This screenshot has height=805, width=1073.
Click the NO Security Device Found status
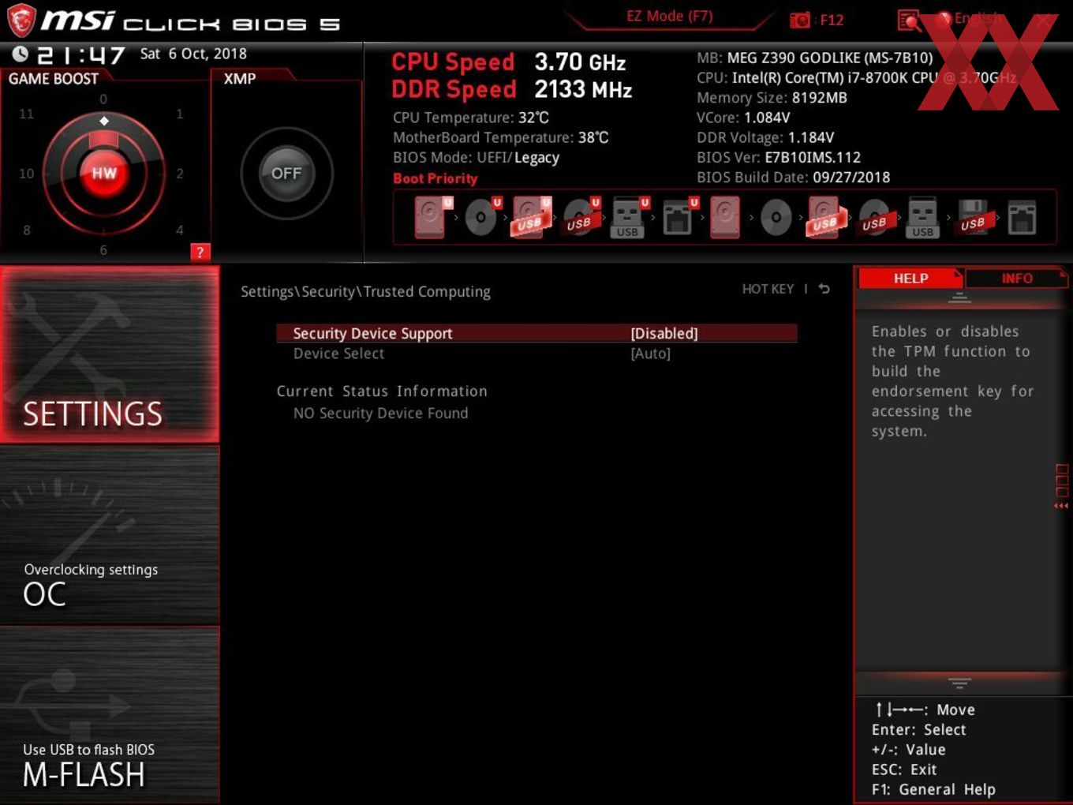381,413
